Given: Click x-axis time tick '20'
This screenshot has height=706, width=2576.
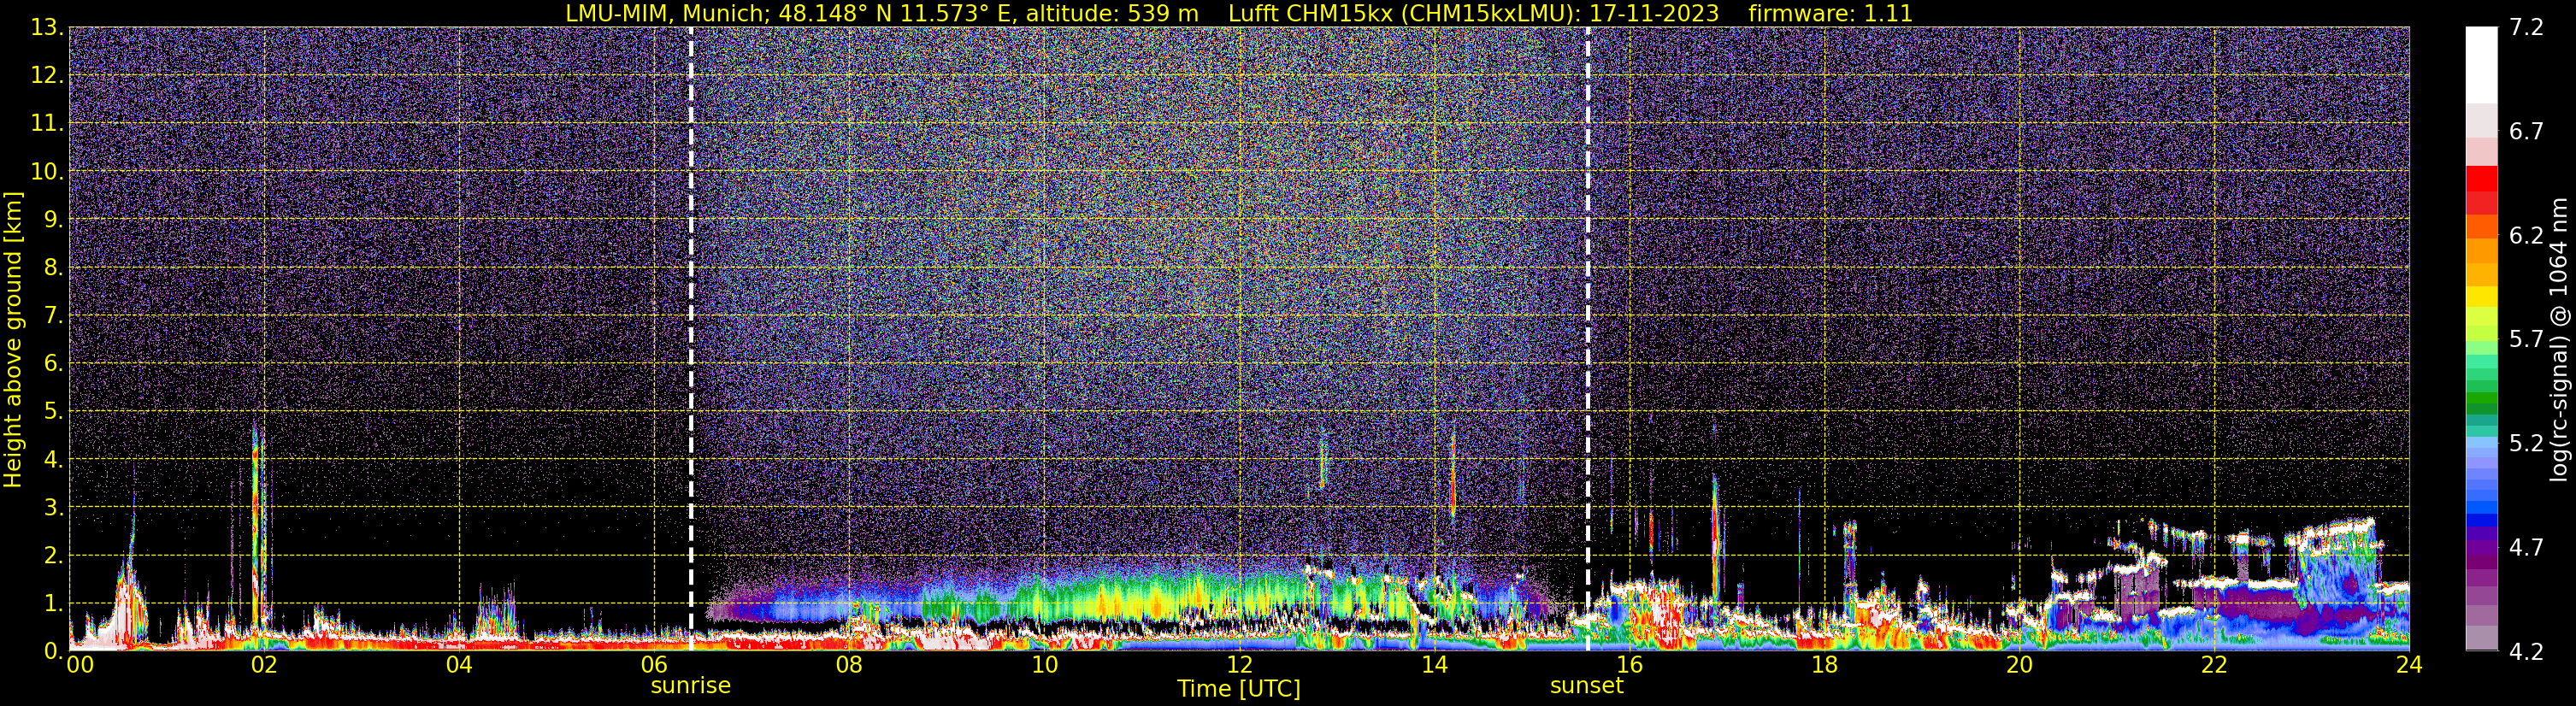Looking at the screenshot, I should point(2019,665).
